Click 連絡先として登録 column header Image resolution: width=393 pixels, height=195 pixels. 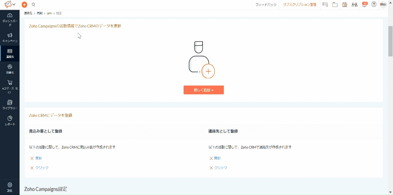click(x=223, y=131)
